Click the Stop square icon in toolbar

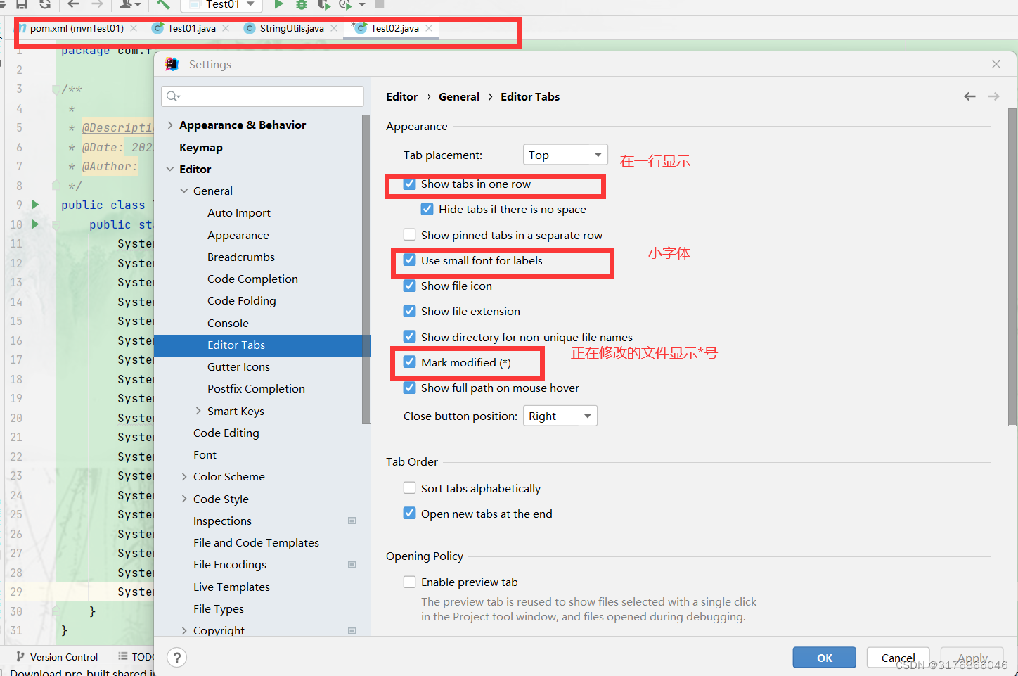[380, 4]
